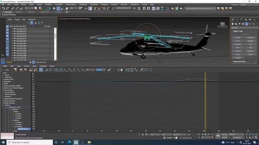Screen dimensions: 259x145
Task: Click the Align tool icon
Action: (x=139, y=8)
